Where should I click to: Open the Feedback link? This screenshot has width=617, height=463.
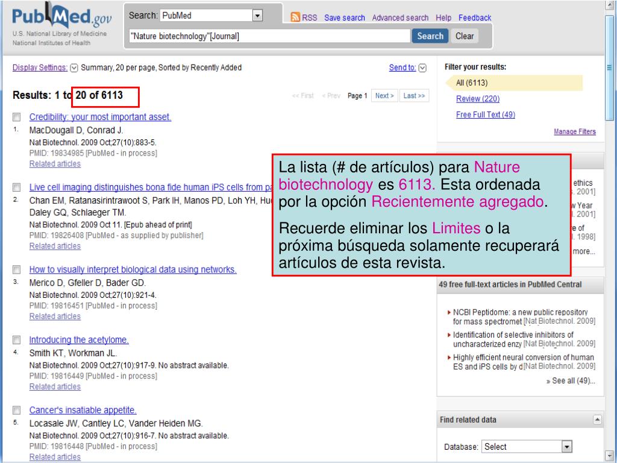point(475,17)
